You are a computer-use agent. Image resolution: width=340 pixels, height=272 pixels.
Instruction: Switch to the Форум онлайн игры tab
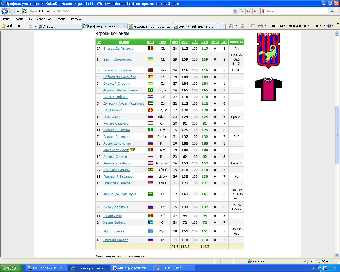(x=195, y=27)
